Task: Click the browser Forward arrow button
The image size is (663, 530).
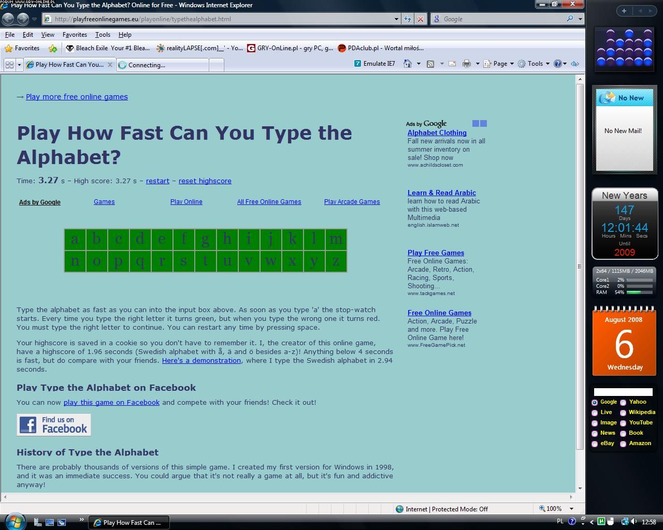Action: [23, 19]
